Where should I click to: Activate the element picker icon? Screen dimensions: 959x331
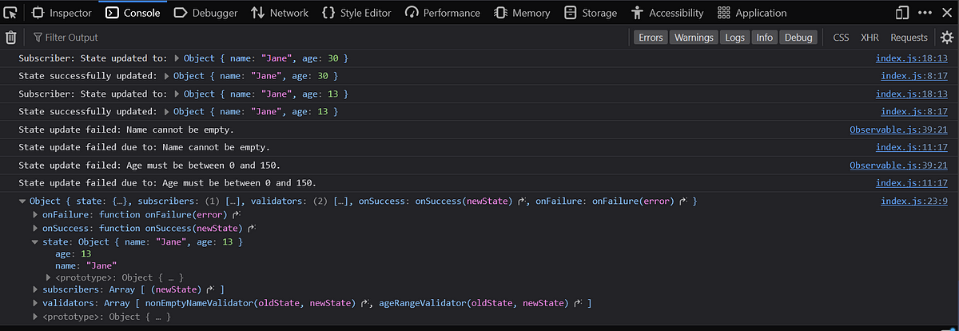[11, 13]
